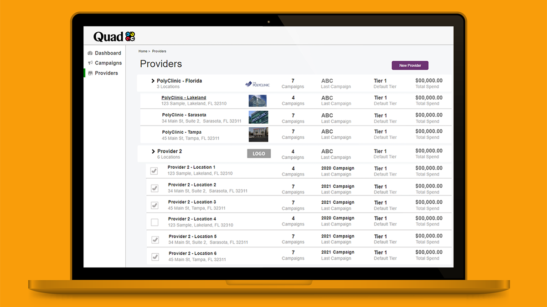Open the PolyClinic - Sarasota building thumbnail

coord(258,117)
